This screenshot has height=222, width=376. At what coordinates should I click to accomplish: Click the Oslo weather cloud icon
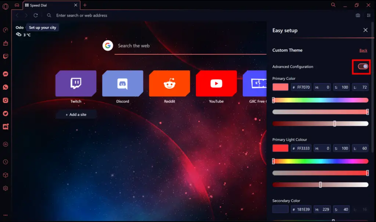point(19,35)
